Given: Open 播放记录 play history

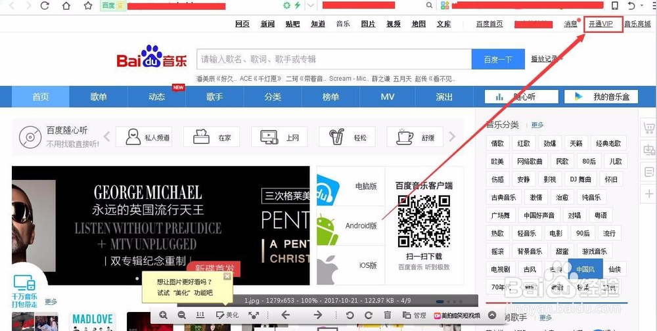Looking at the screenshot, I should [x=545, y=59].
